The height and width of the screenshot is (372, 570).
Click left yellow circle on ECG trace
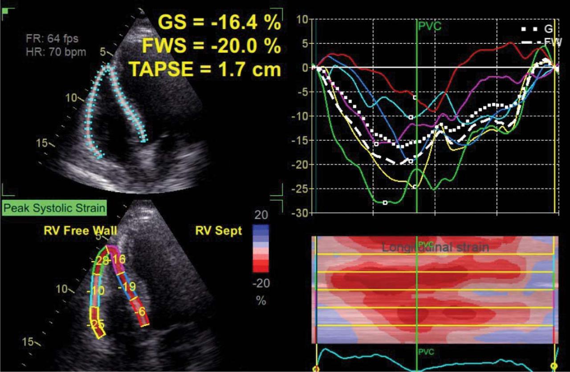tap(316, 368)
